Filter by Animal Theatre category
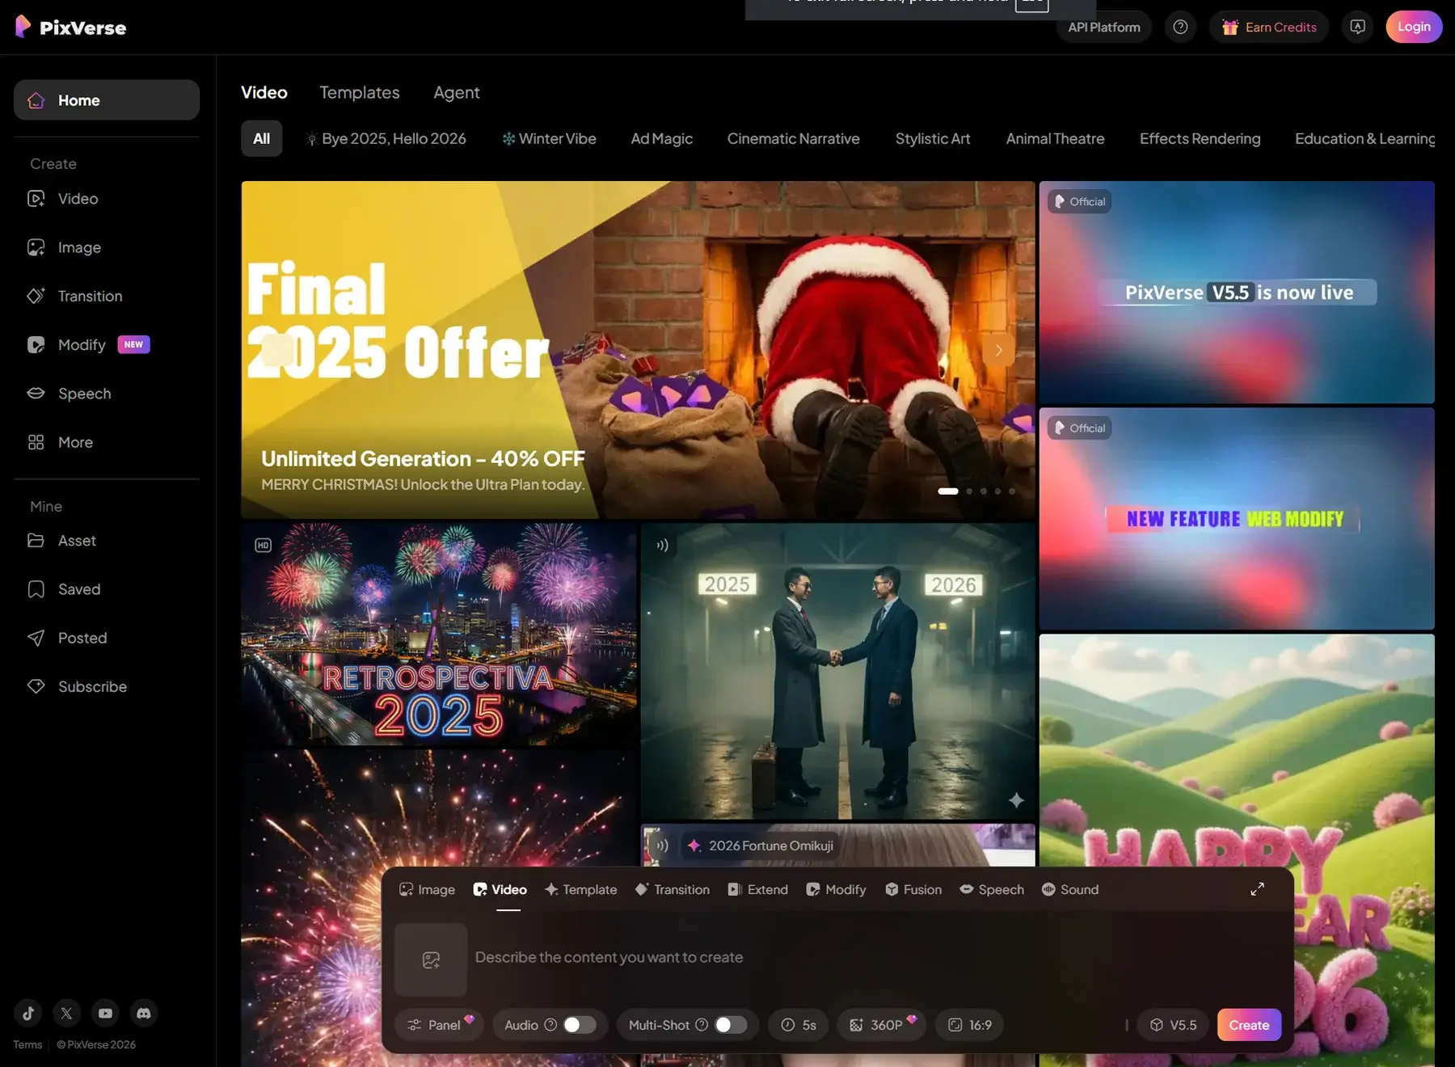 pos(1056,138)
